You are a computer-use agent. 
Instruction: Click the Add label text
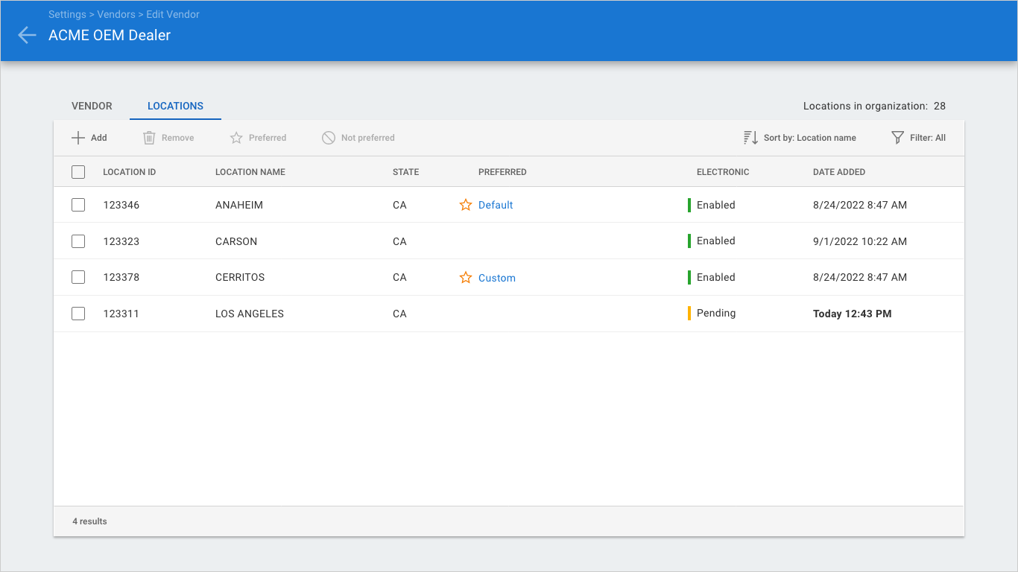(x=99, y=138)
